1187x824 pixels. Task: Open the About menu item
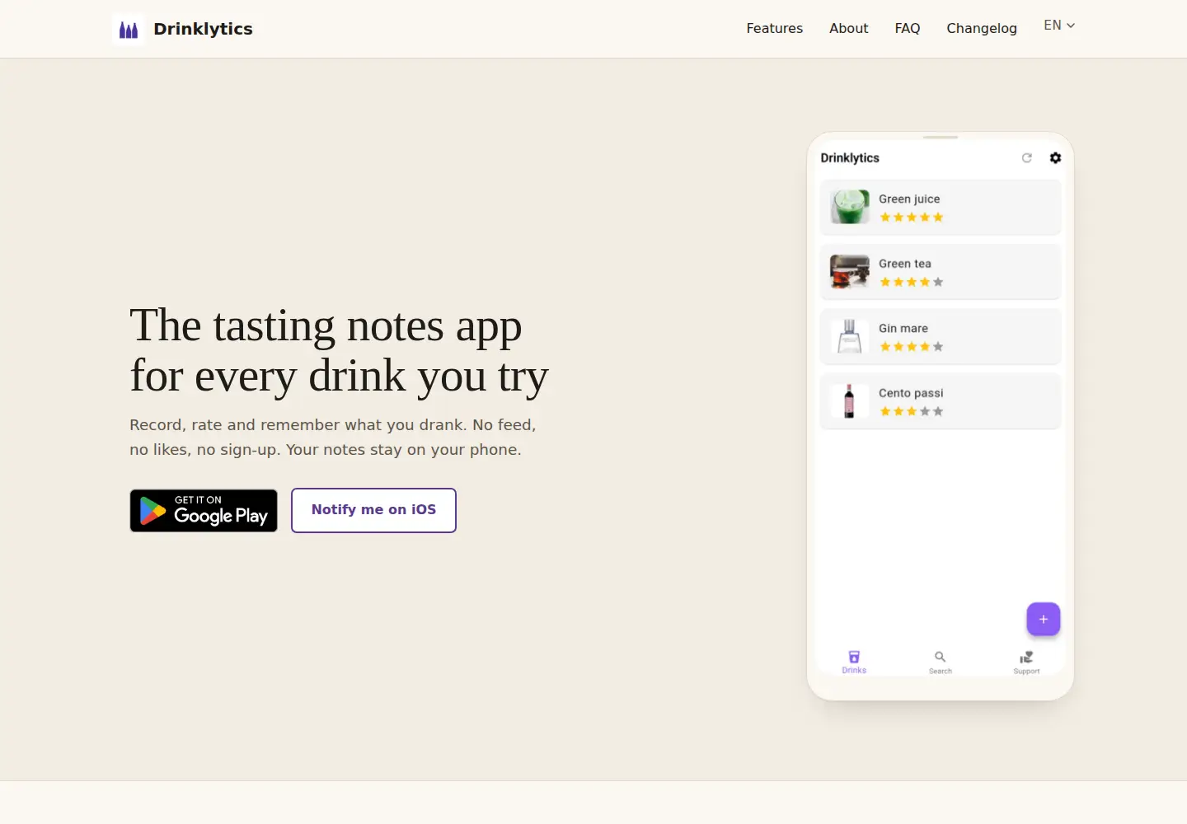point(848,28)
